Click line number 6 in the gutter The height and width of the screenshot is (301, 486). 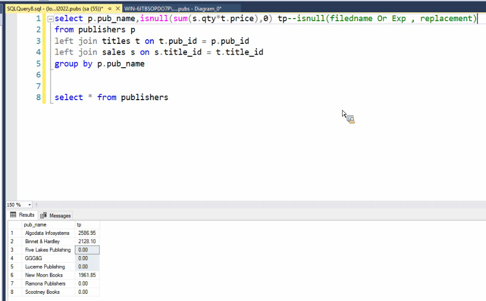click(38, 75)
